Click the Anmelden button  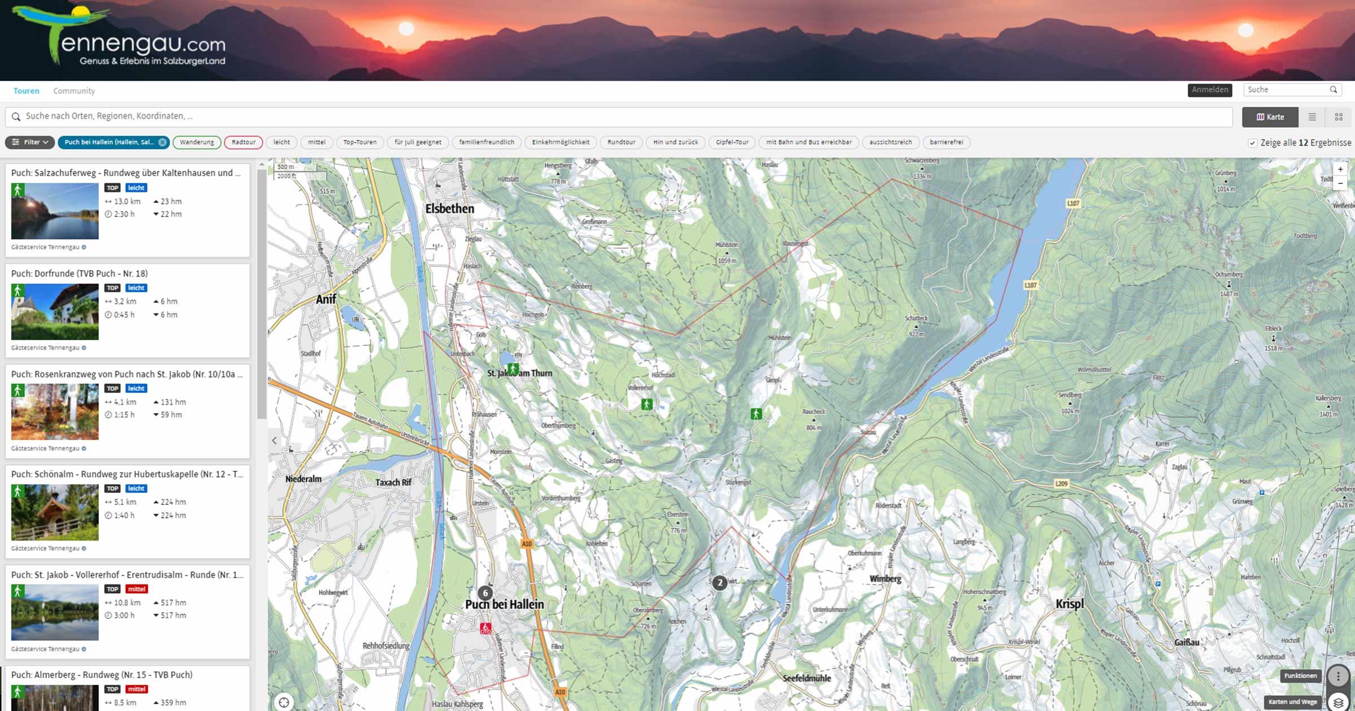[x=1209, y=90]
